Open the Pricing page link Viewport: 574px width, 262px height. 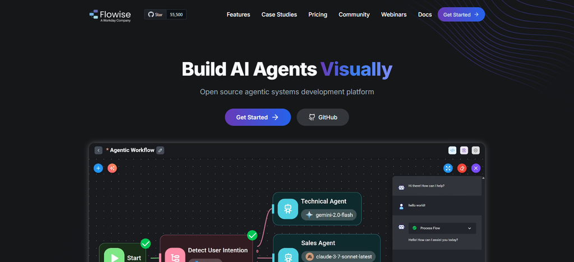pyautogui.click(x=318, y=15)
